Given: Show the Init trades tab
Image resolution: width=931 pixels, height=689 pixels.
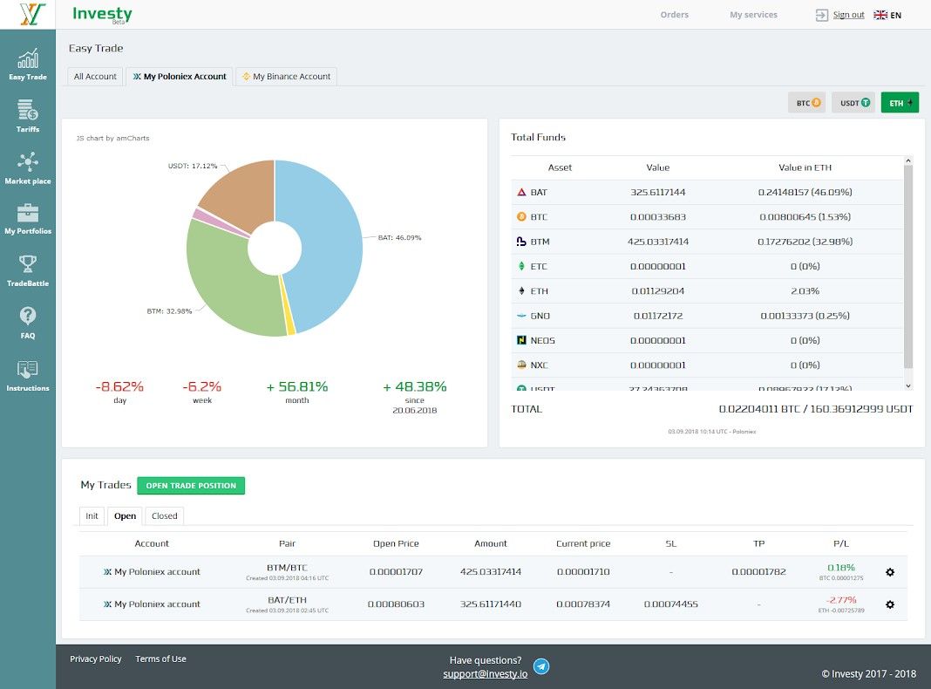Looking at the screenshot, I should pos(92,516).
